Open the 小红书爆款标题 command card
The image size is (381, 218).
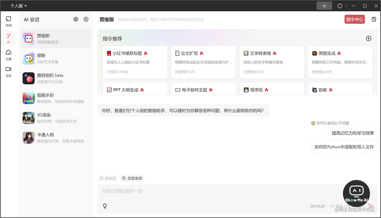click(135, 62)
